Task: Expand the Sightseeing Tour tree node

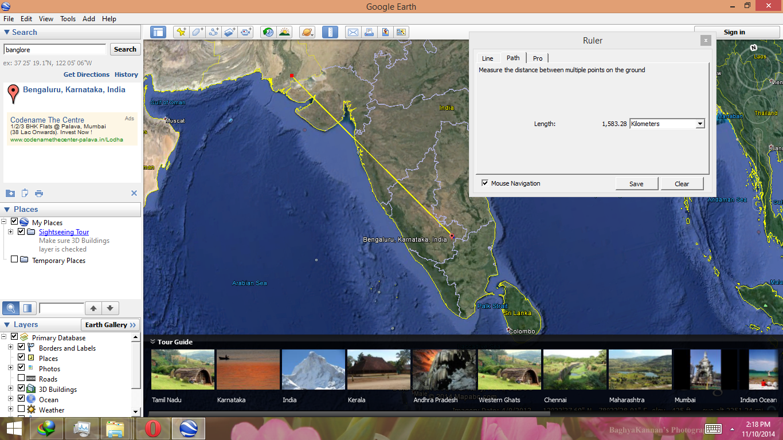Action: tap(10, 232)
